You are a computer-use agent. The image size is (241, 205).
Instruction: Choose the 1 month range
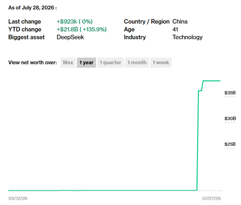click(137, 62)
